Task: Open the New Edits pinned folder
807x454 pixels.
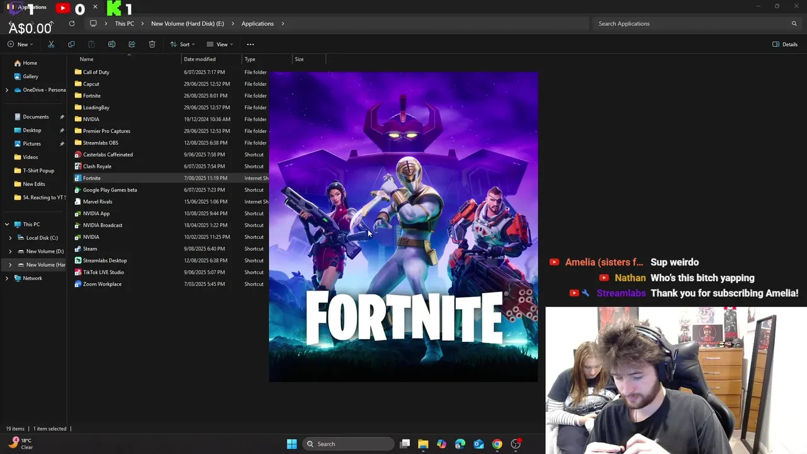Action: (33, 184)
